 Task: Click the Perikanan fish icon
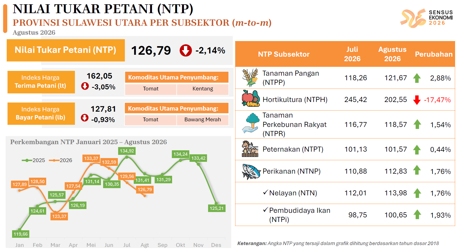[251, 172]
